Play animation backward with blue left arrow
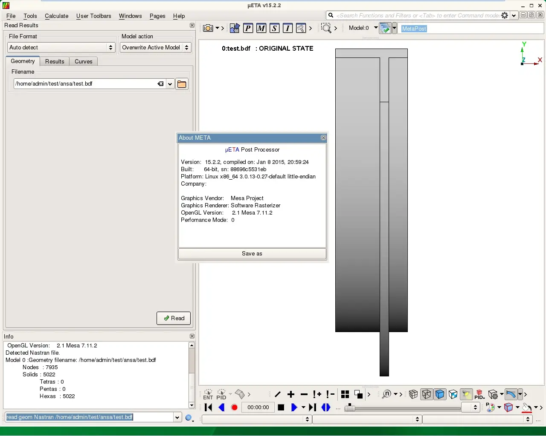546x436 pixels. (x=221, y=407)
